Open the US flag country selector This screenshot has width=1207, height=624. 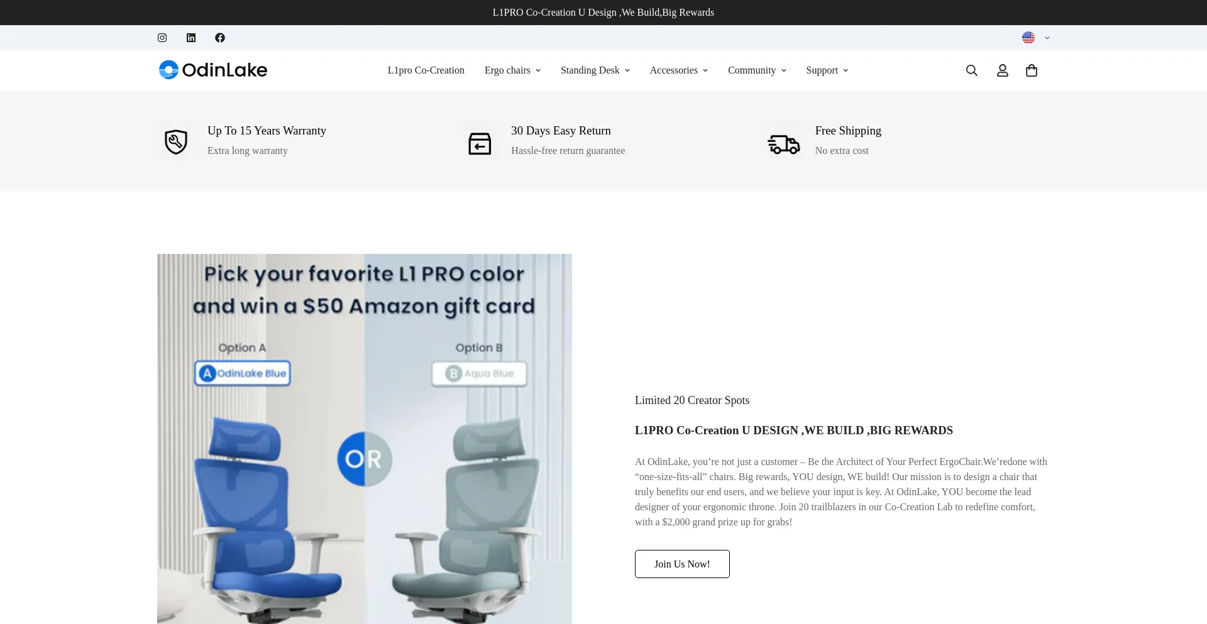[1036, 38]
